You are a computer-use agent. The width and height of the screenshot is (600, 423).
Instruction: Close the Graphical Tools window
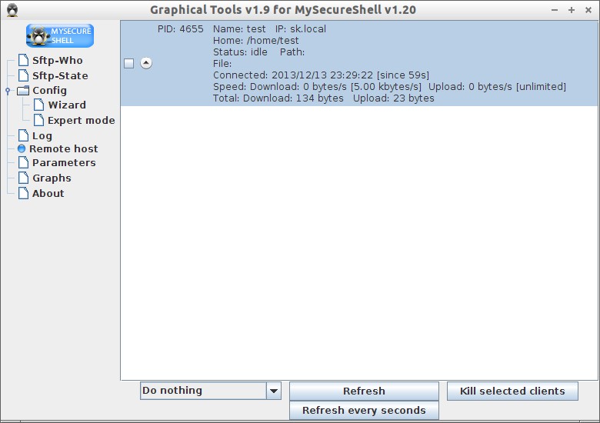point(588,10)
